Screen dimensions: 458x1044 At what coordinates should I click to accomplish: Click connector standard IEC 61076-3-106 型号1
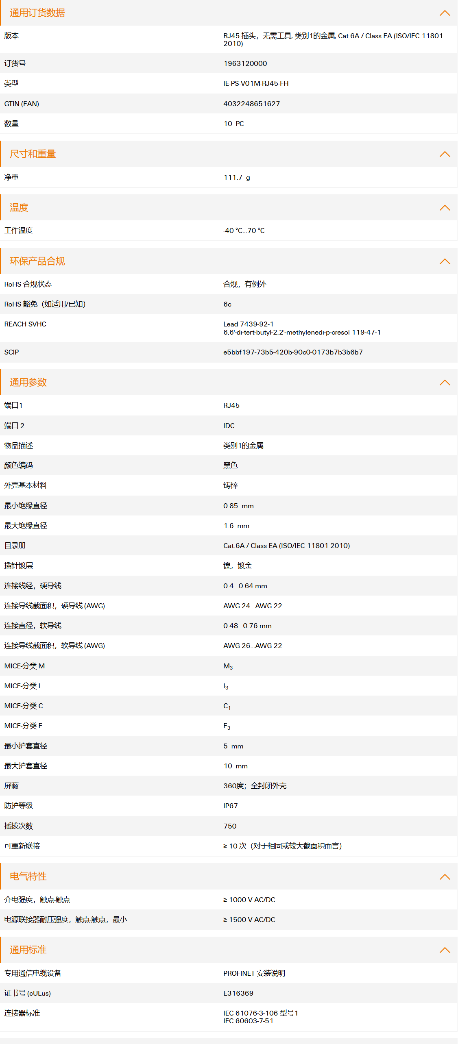click(x=261, y=1013)
